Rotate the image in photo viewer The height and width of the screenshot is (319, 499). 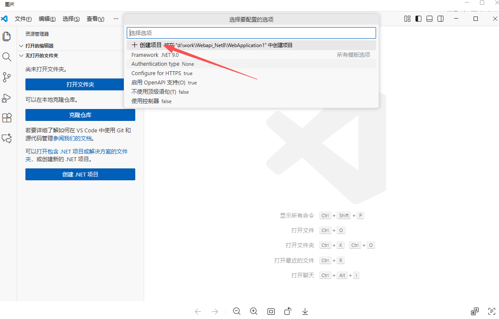tap(288, 311)
